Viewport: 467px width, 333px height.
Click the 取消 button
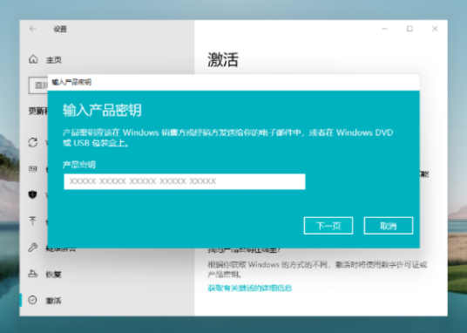[x=389, y=226]
